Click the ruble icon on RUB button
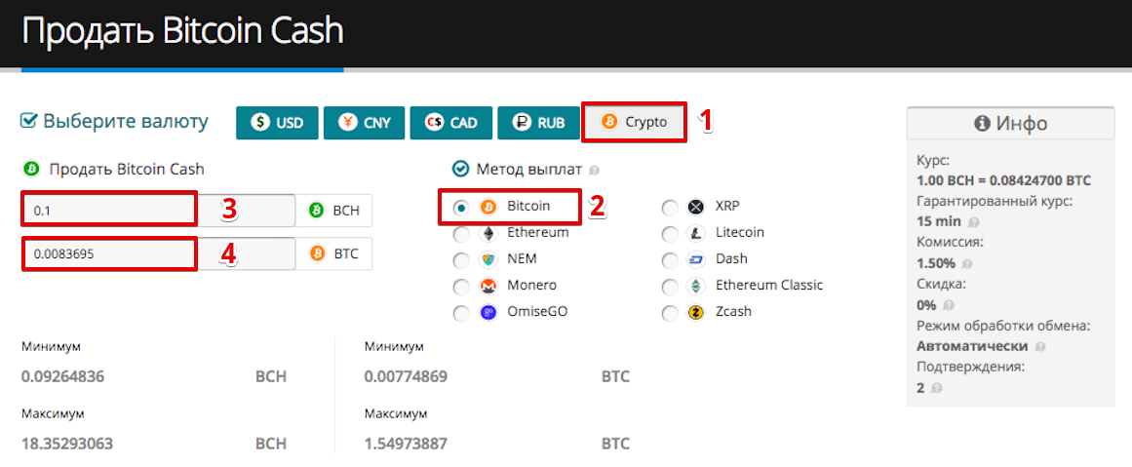 pyautogui.click(x=522, y=123)
